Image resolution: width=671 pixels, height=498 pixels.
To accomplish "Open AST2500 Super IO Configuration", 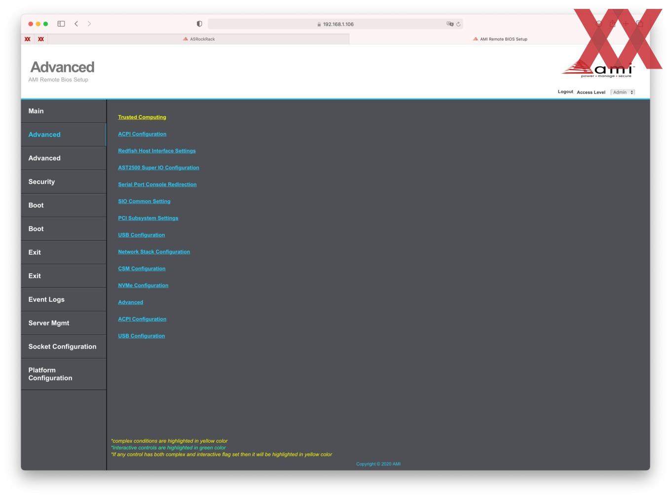I will 158,168.
